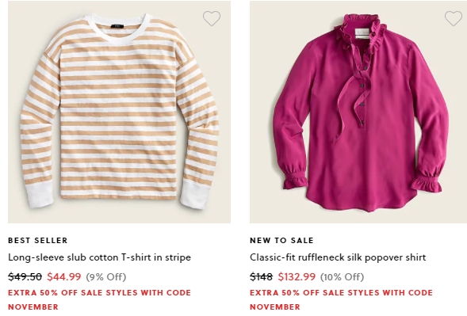The width and height of the screenshot is (467, 316).
Task: Select the crossed-out $49.50 original price
Action: click(x=25, y=276)
